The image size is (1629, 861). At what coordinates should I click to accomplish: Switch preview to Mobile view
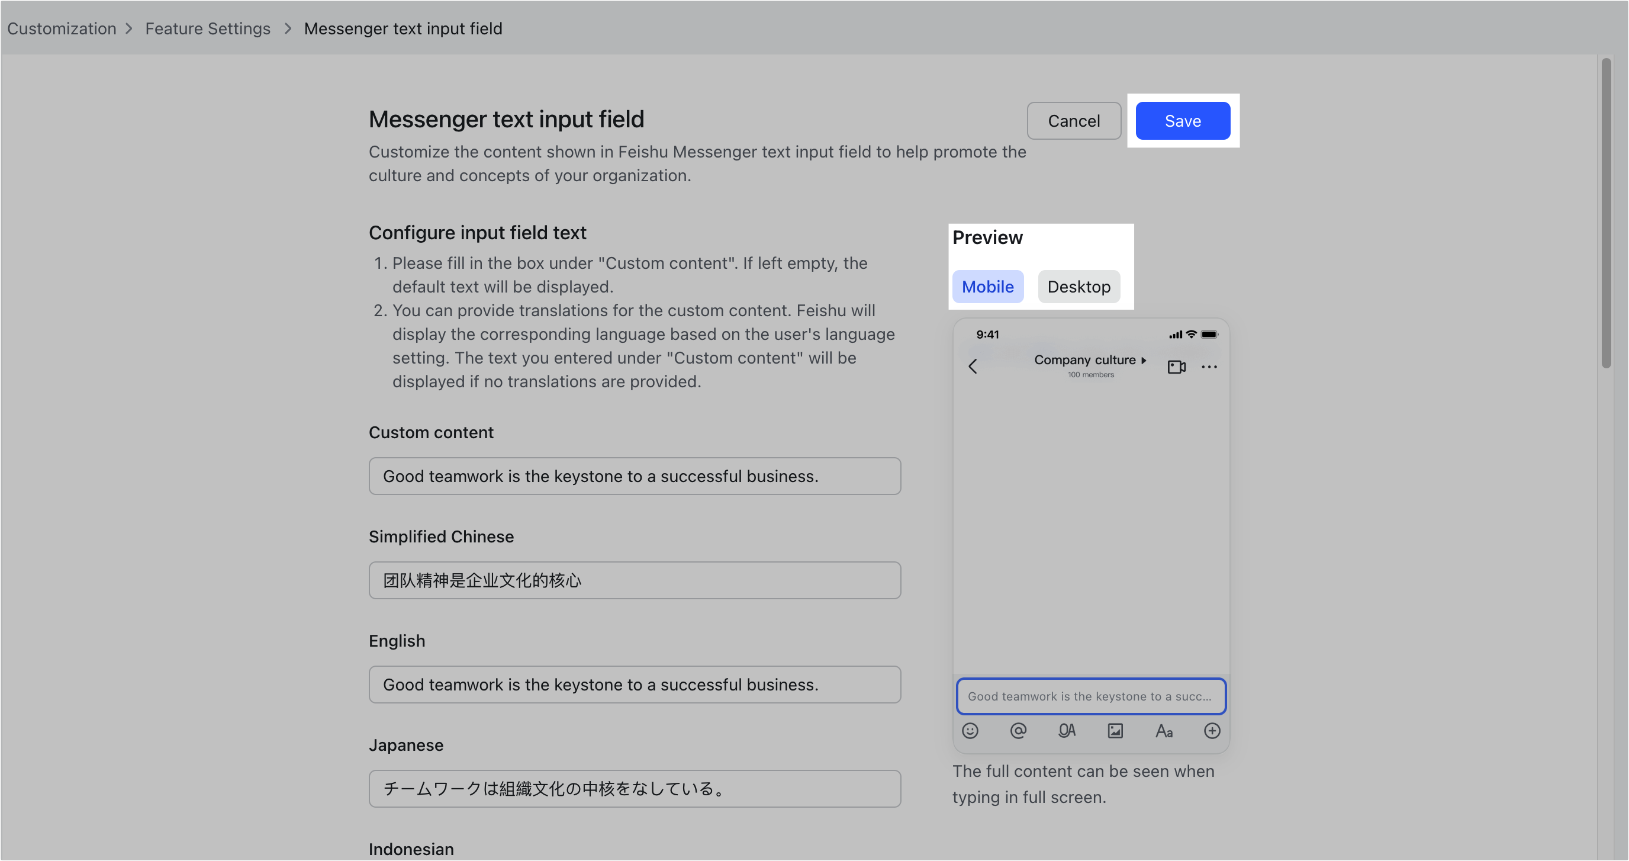[x=988, y=286]
